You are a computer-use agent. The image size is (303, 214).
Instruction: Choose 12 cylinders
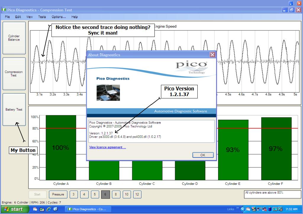coord(137,194)
